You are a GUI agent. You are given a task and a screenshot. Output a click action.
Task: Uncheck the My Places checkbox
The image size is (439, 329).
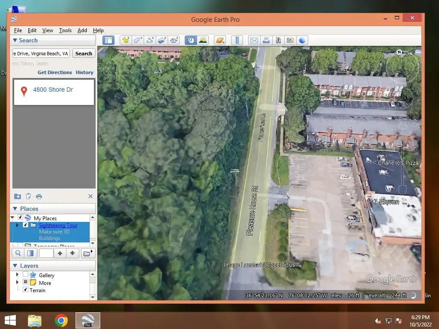point(20,217)
